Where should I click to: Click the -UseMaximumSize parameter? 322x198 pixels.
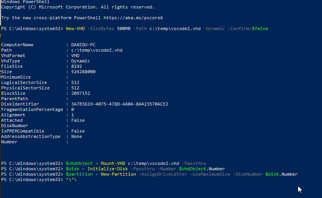click(210, 174)
